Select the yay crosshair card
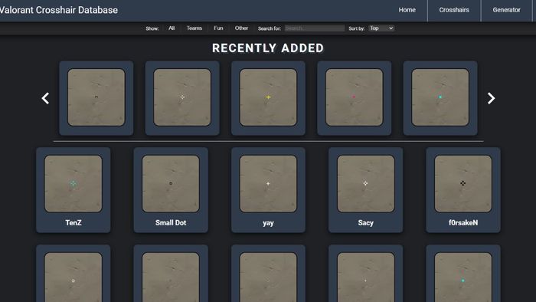This screenshot has height=302, width=536. tap(268, 190)
